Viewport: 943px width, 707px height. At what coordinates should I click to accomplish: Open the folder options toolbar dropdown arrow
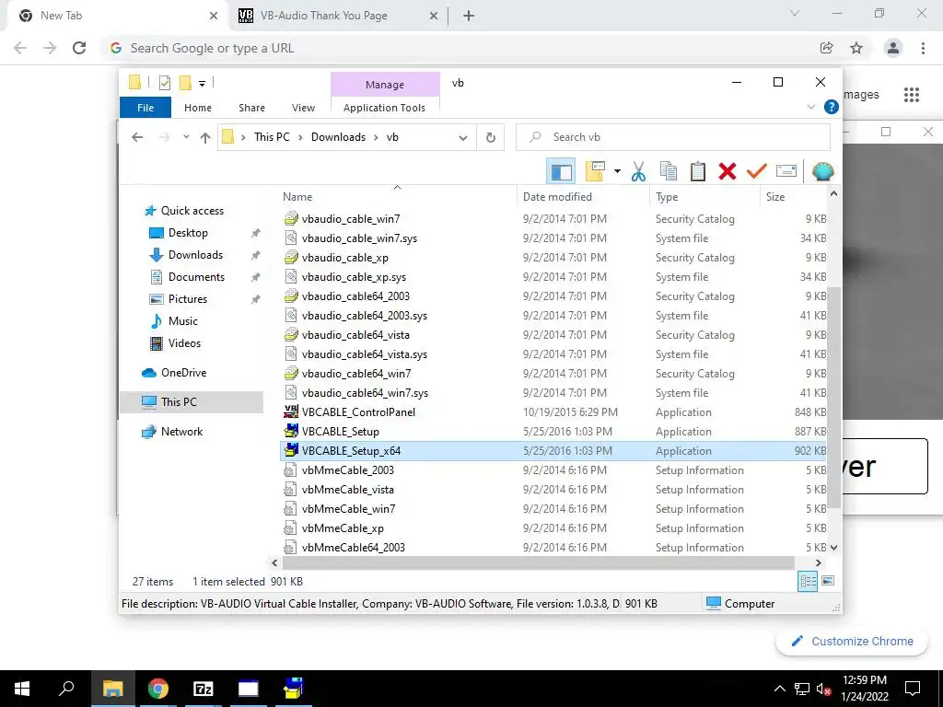(x=617, y=172)
